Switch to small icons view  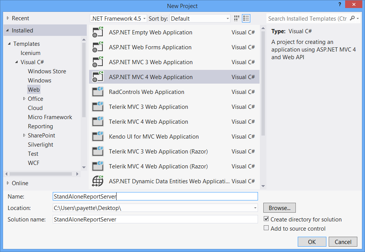click(x=237, y=18)
